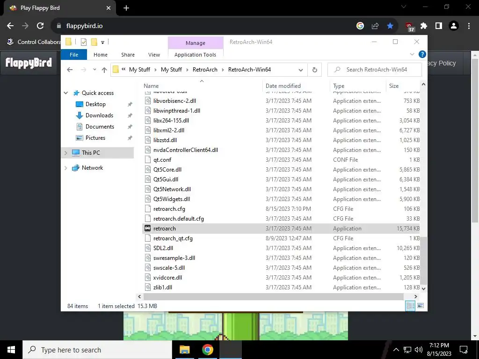Open Pictures in the navigation pane
479x359 pixels.
click(x=95, y=138)
